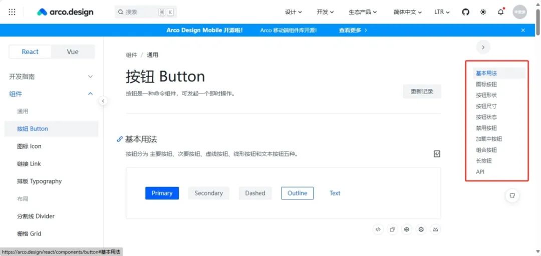Screen dimensions: 541x256
Task: Click the Outline demo button
Action: (298, 193)
